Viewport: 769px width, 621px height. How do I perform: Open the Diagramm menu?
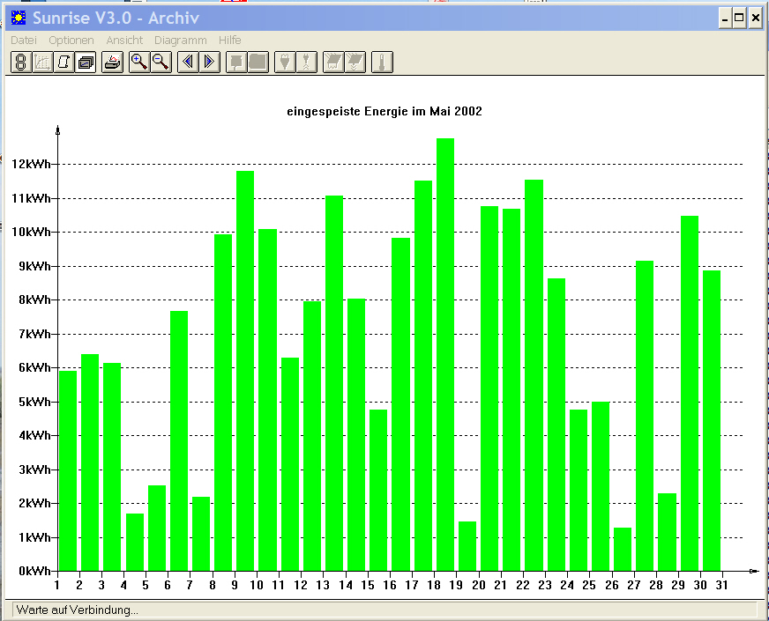(x=181, y=41)
